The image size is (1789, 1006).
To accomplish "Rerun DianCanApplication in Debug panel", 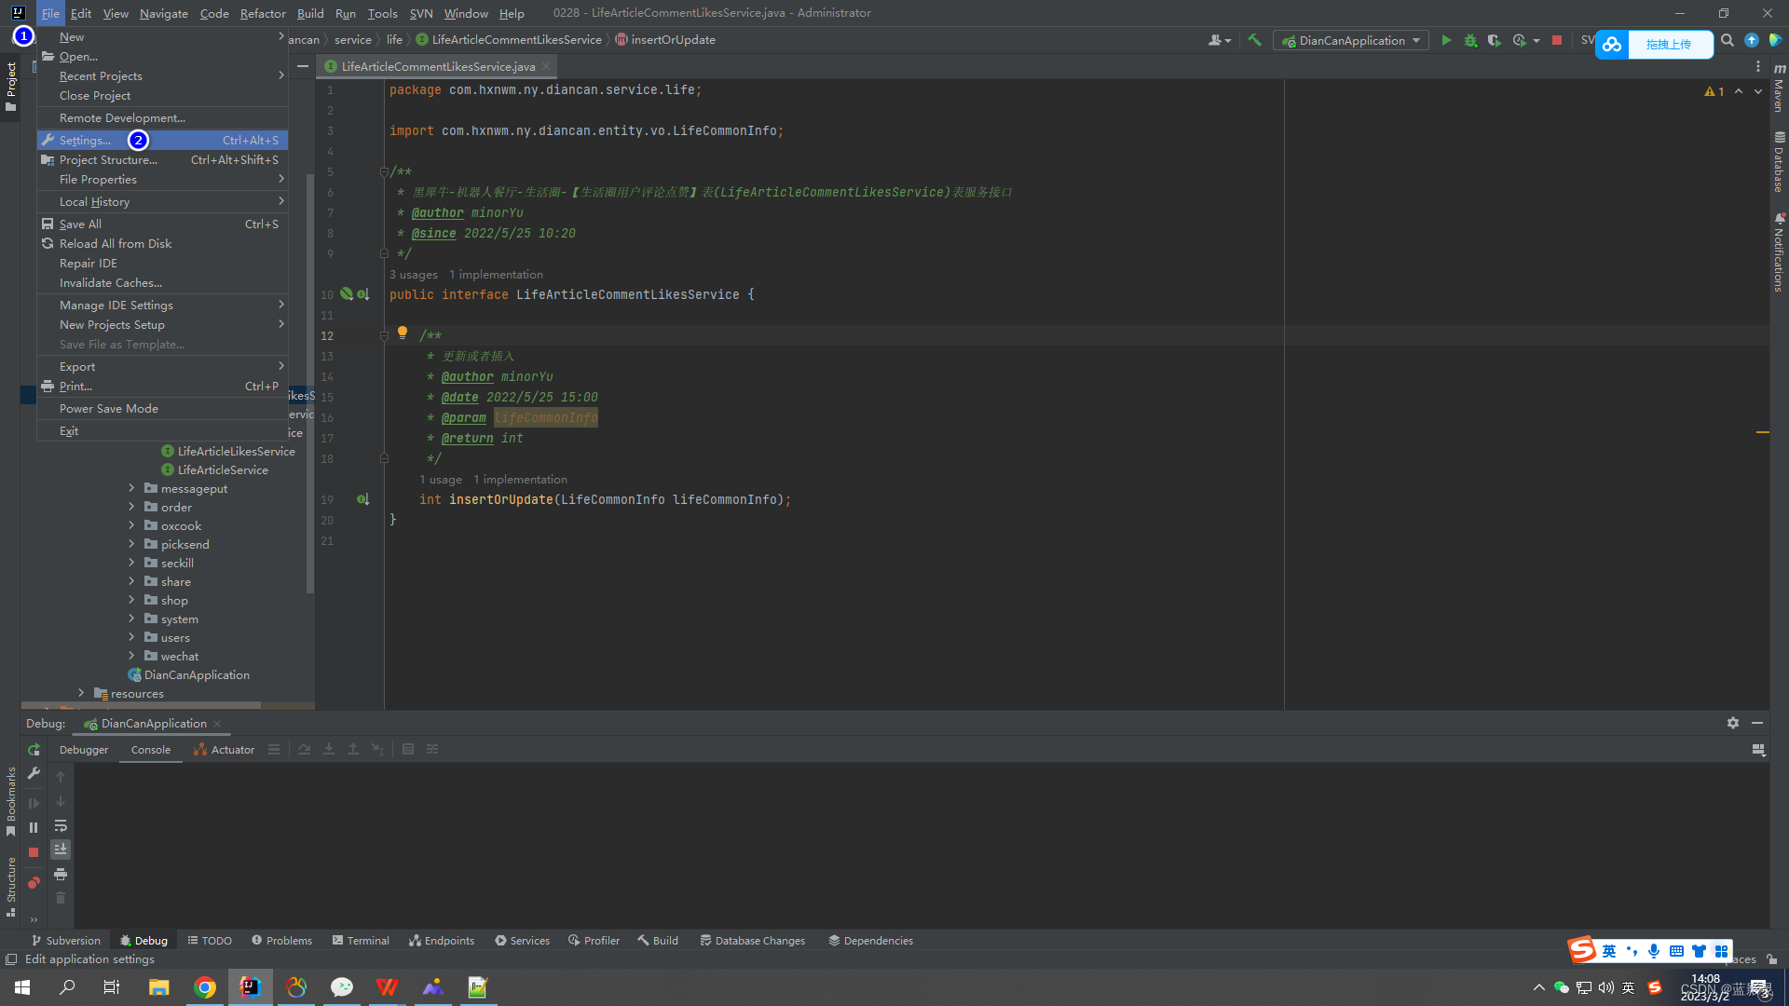I will 34,750.
